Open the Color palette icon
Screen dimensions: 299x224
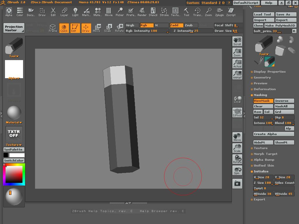tap(20, 12)
